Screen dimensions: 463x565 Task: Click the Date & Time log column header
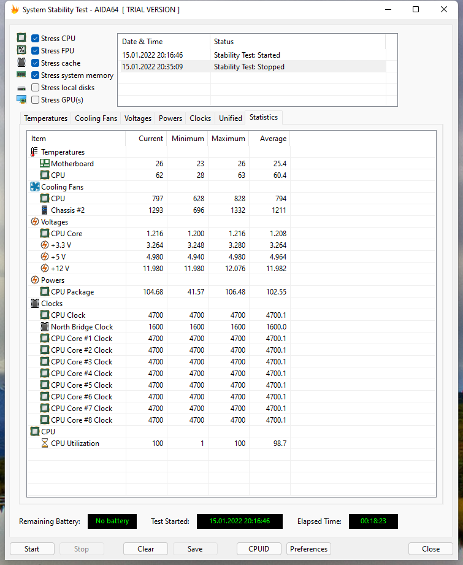point(164,42)
